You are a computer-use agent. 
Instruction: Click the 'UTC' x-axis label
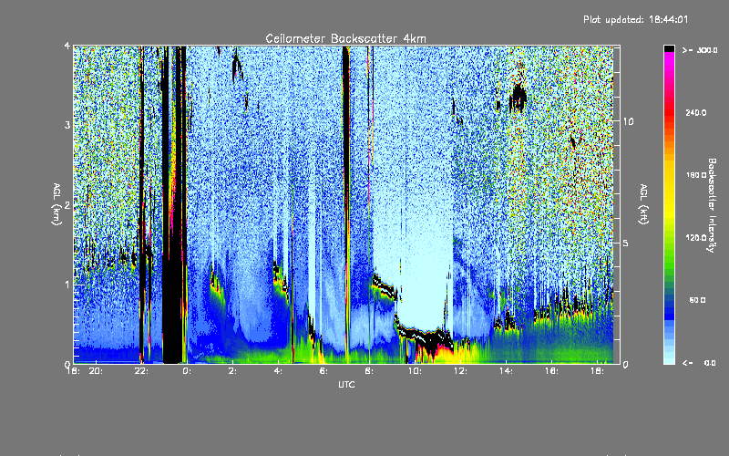pyautogui.click(x=346, y=384)
